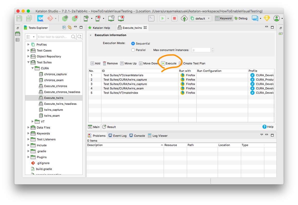This screenshot has width=298, height=205.
Task: Click the Move Down button
Action: click(148, 63)
